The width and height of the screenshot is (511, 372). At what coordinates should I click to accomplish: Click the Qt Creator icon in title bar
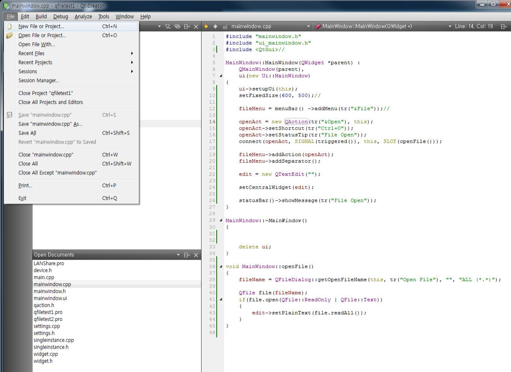tap(6, 6)
